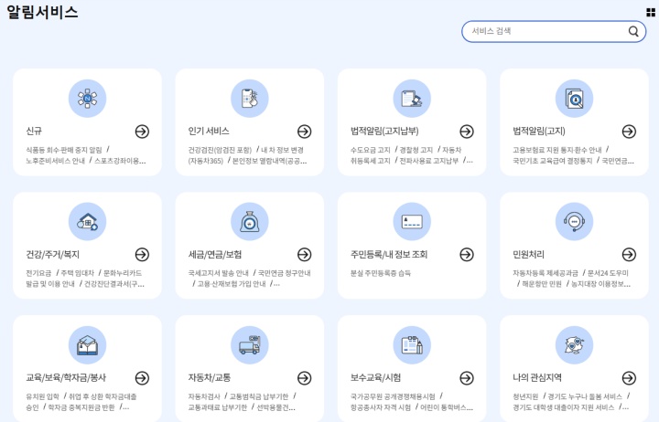
Task: Click '국가공무원 공개경쟁채용시험' text
Action: pos(393,396)
